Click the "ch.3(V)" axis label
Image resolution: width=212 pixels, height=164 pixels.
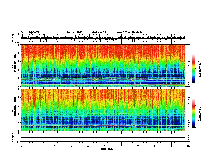pyautogui.click(x=13, y=137)
